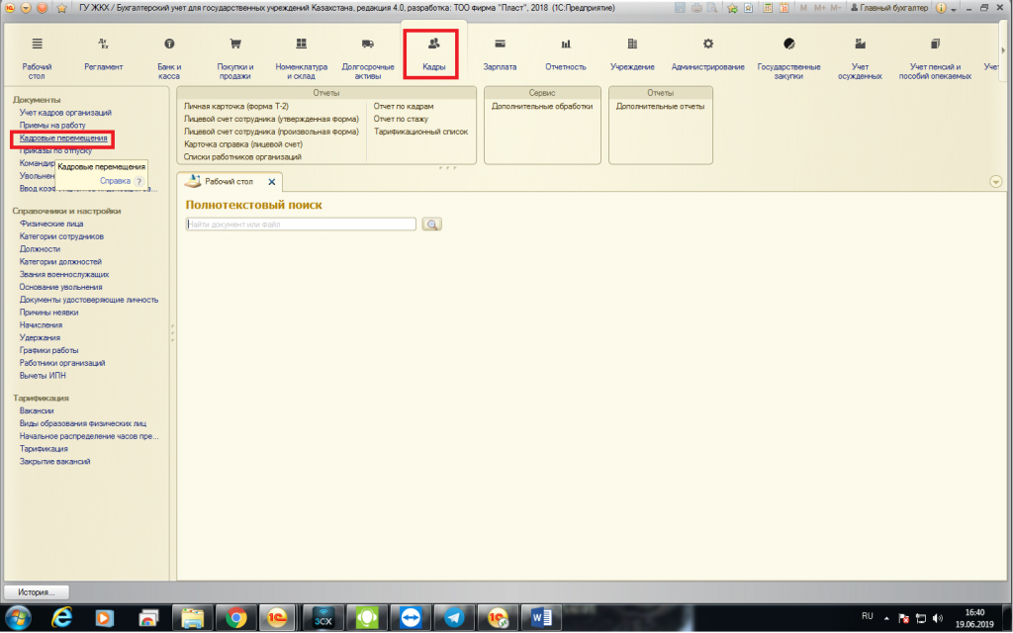This screenshot has width=1013, height=633.
Task: Launch Telegram from the taskbar
Action: click(x=452, y=616)
